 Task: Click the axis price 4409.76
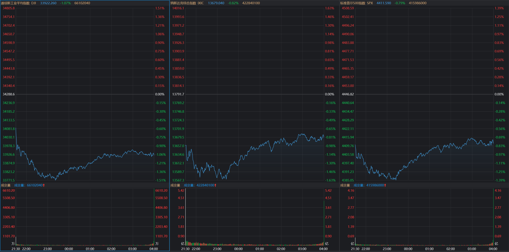tap(348, 146)
